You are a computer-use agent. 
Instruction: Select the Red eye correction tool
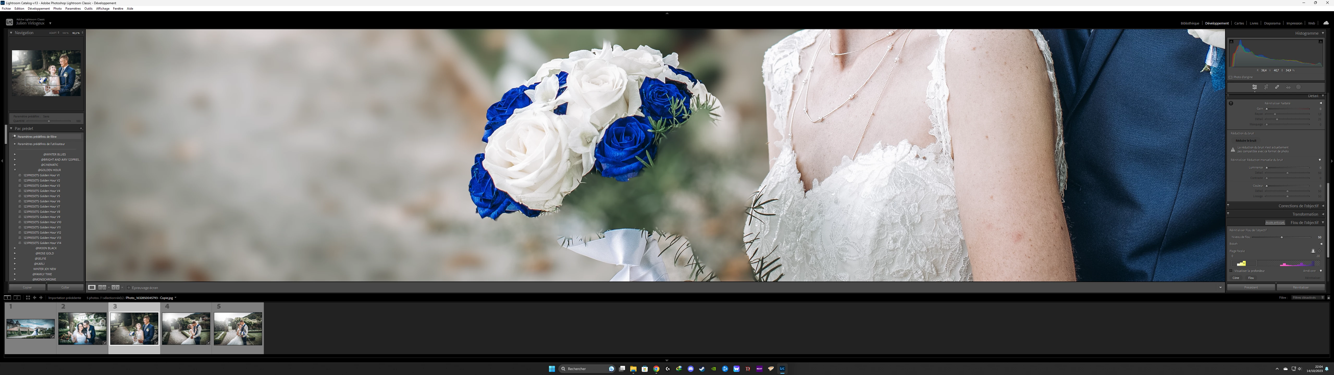click(x=1288, y=87)
